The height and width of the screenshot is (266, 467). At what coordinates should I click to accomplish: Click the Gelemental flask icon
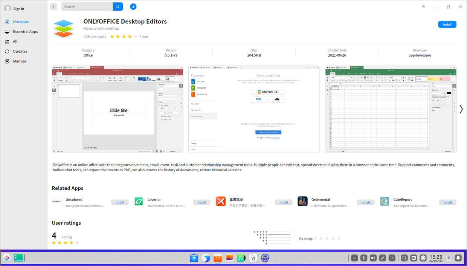pos(302,201)
